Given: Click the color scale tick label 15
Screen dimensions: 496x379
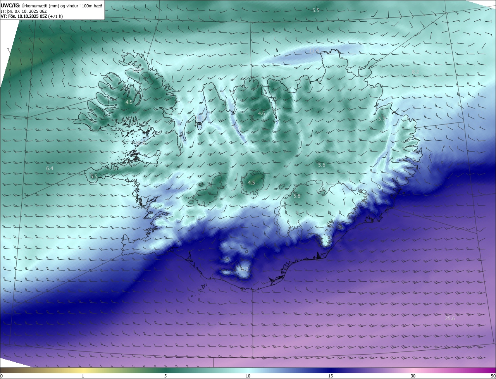Looking at the screenshot, I should [331, 376].
